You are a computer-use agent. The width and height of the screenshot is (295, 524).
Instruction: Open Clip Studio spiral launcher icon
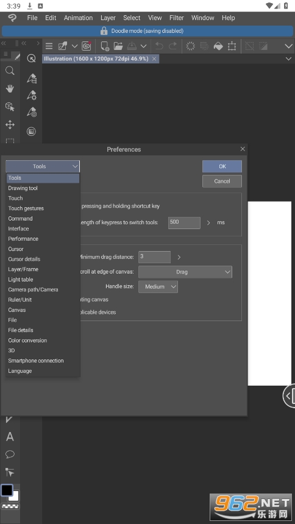click(x=87, y=46)
